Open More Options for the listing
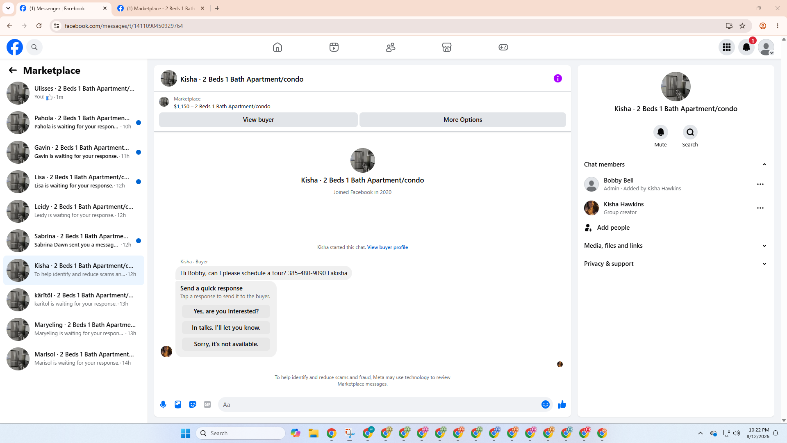Image resolution: width=787 pixels, height=443 pixels. [x=463, y=120]
